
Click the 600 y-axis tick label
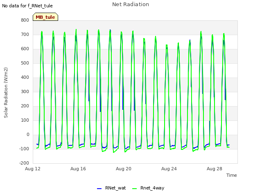click(25, 49)
